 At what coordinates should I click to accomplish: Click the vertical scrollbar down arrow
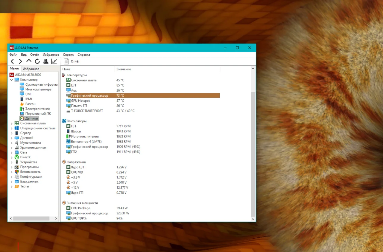click(x=253, y=219)
